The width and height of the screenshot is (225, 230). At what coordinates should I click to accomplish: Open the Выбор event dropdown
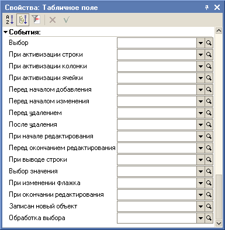tap(200, 43)
